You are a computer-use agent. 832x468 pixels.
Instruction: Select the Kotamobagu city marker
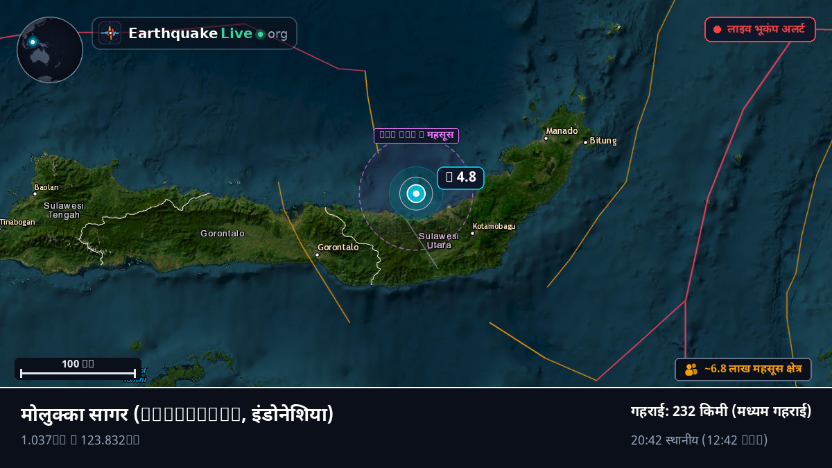click(472, 233)
